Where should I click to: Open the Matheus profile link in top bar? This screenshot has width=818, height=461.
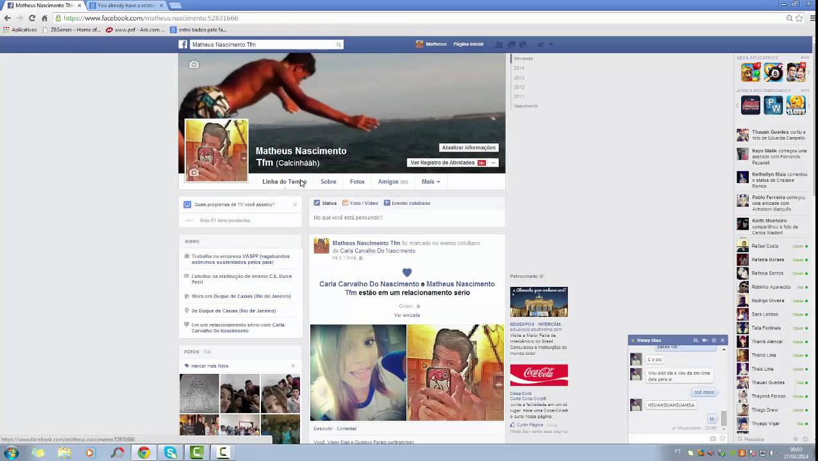[431, 44]
